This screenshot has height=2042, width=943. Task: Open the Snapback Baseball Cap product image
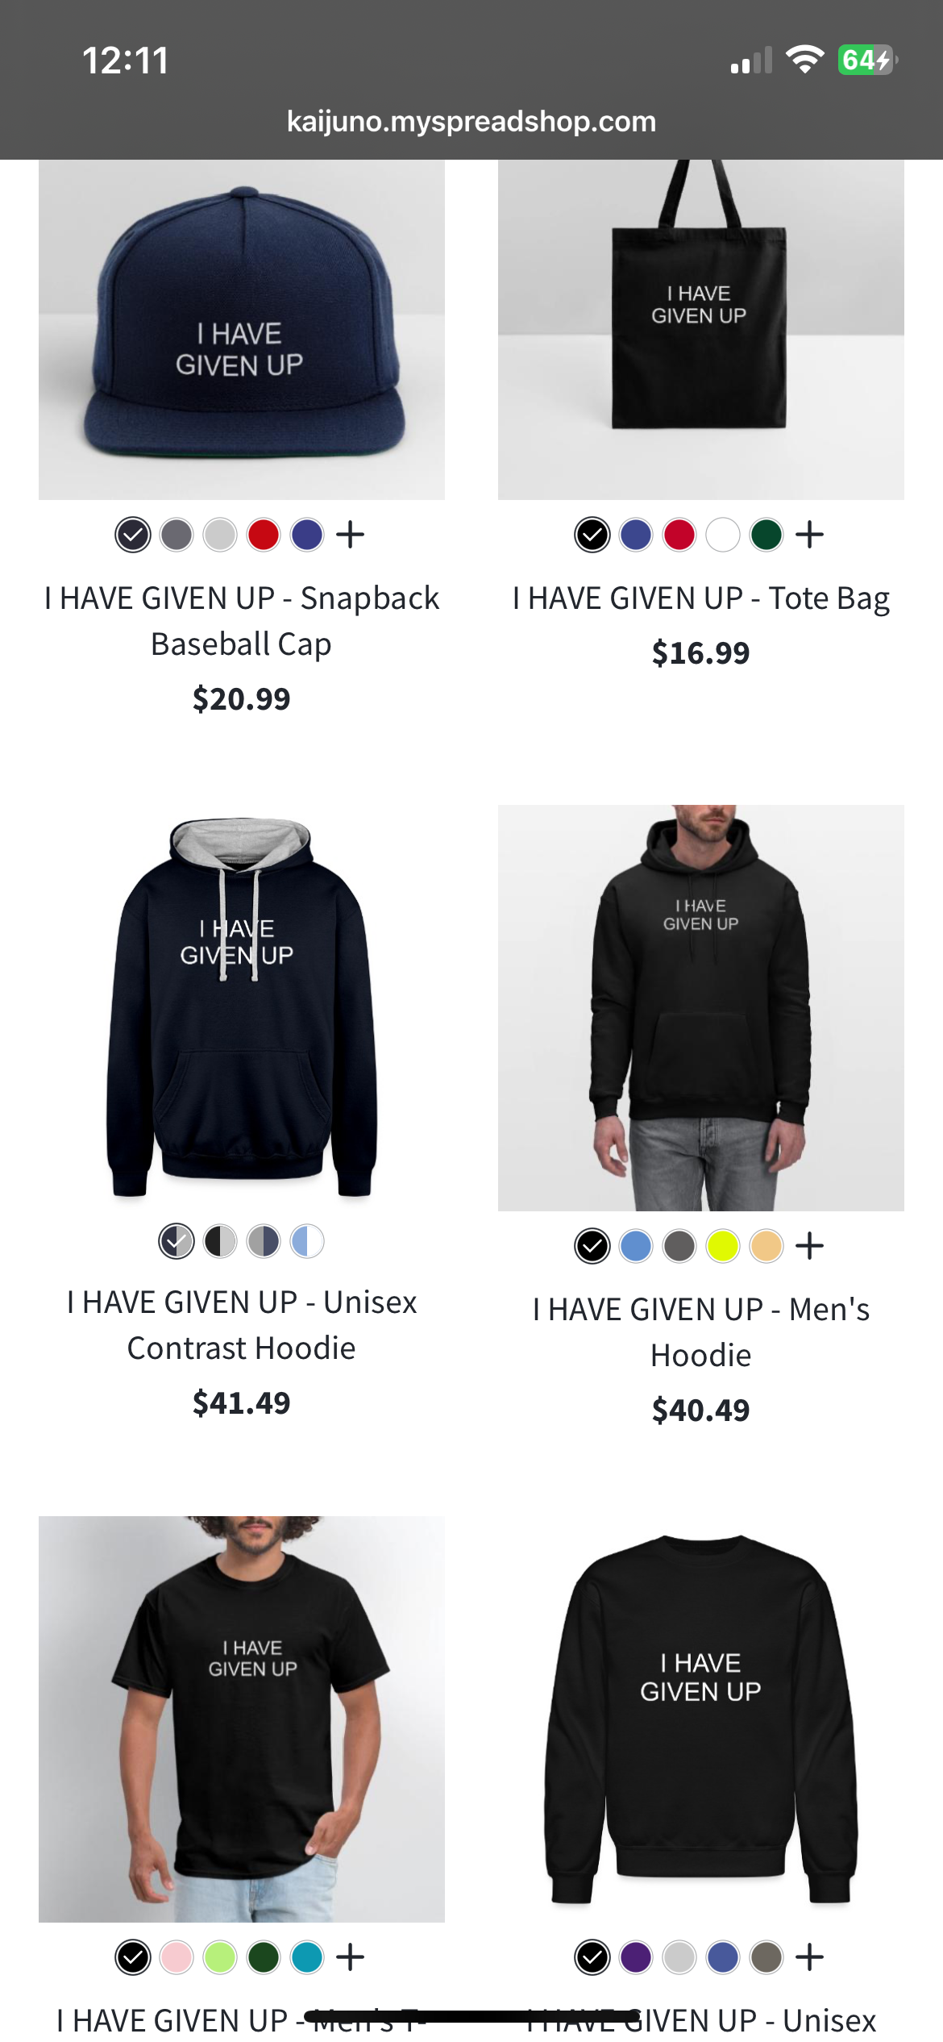click(242, 330)
